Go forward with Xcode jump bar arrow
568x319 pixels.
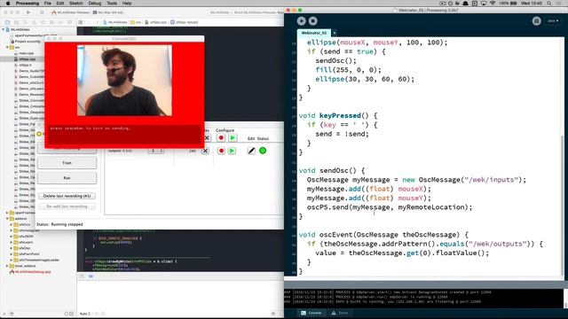pos(97,22)
